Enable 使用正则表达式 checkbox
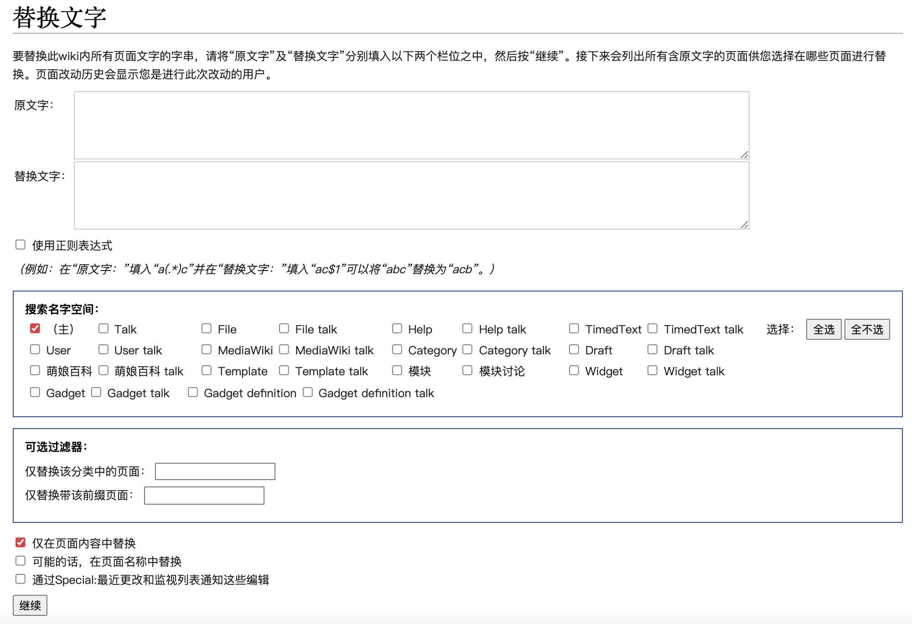Image resolution: width=912 pixels, height=624 pixels. coord(21,245)
